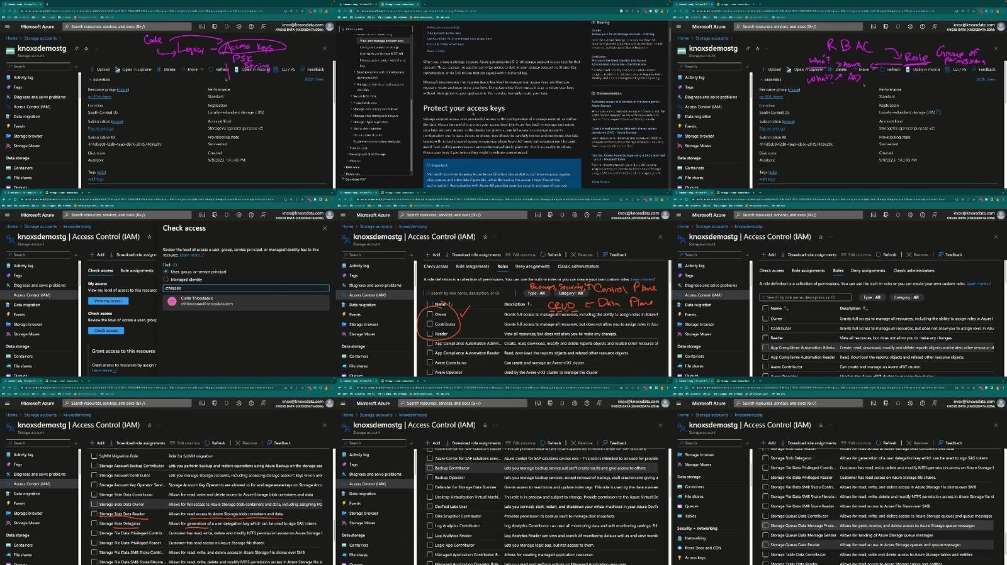Close the Check access panel
The width and height of the screenshot is (1007, 565).
[x=325, y=228]
